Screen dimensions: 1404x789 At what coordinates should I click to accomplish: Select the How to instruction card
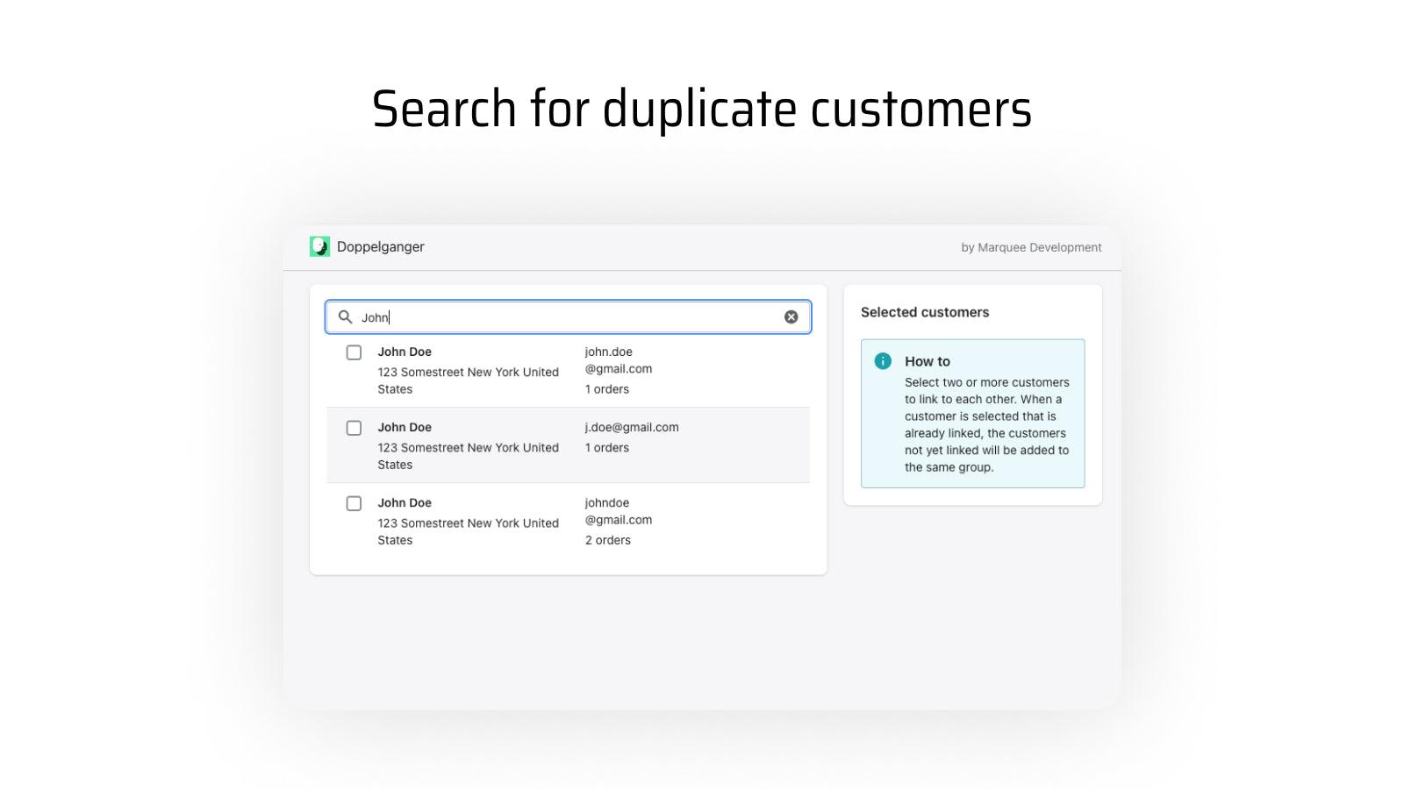[972, 413]
